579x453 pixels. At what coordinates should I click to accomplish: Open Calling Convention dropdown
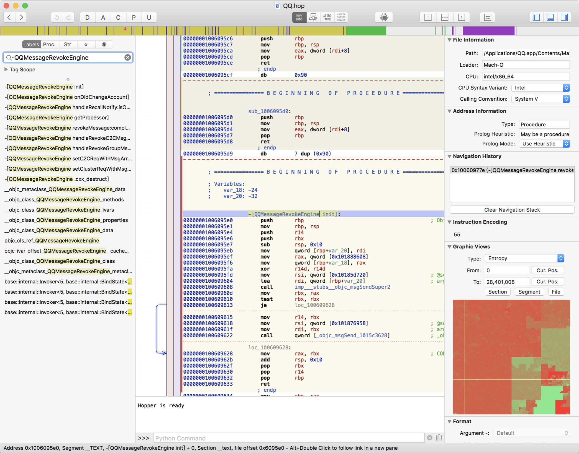(x=540, y=99)
